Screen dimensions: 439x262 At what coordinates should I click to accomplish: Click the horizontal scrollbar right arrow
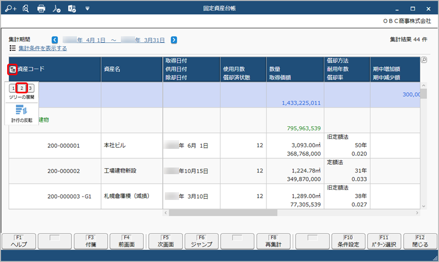[x=417, y=213]
